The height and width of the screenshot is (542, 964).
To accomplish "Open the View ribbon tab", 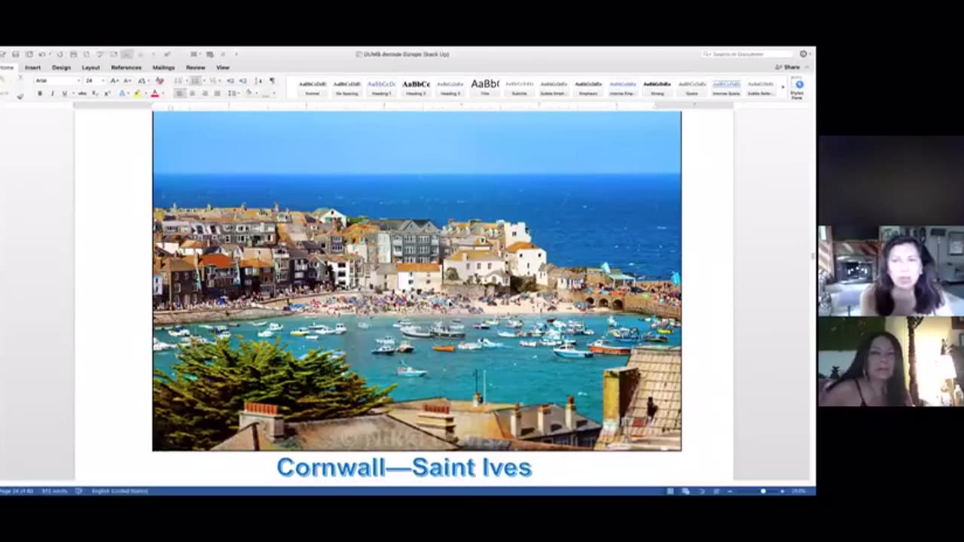I will tap(223, 68).
